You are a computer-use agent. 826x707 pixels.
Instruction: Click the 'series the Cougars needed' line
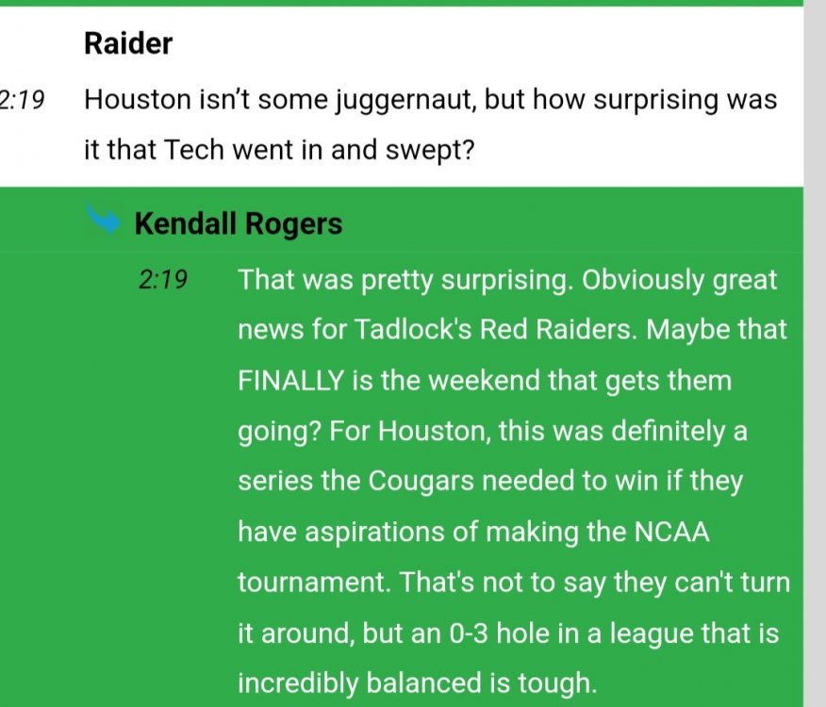pyautogui.click(x=490, y=481)
